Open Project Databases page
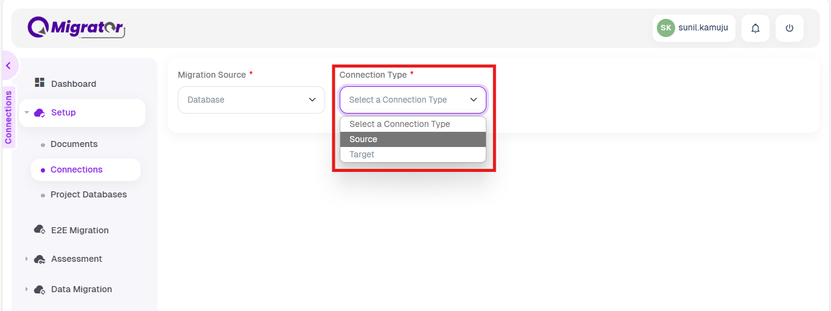This screenshot has height=311, width=831. [89, 194]
